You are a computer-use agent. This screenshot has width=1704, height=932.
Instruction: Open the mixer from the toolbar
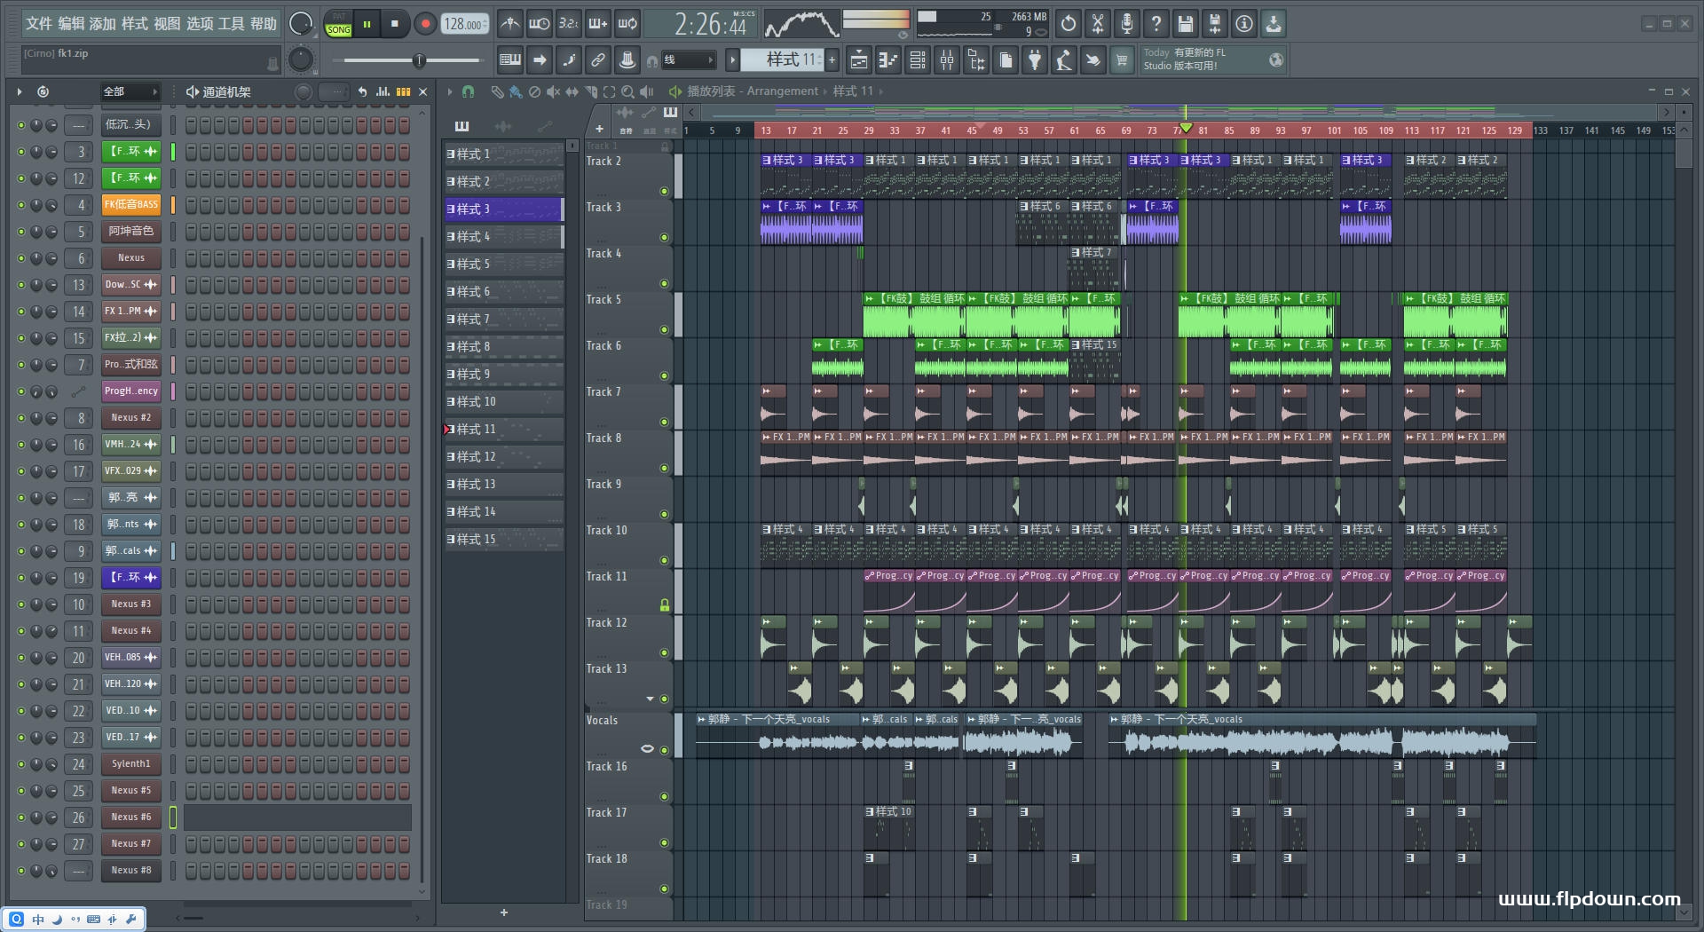pos(947,60)
